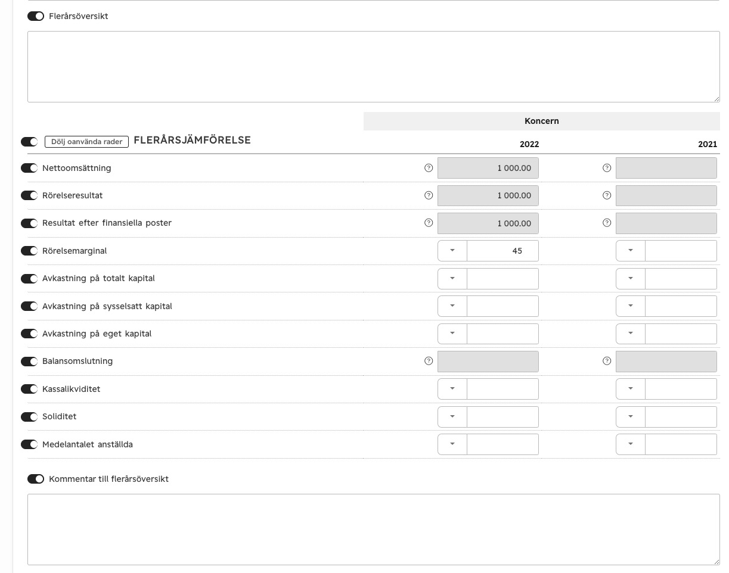Screen dimensions: 729x573
Task: Open Medelantalet anställda 2022 dropdown
Action: [452, 444]
